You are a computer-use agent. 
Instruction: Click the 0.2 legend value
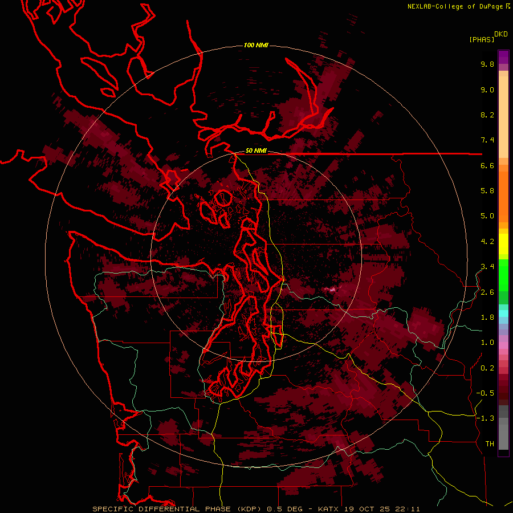pyautogui.click(x=487, y=368)
